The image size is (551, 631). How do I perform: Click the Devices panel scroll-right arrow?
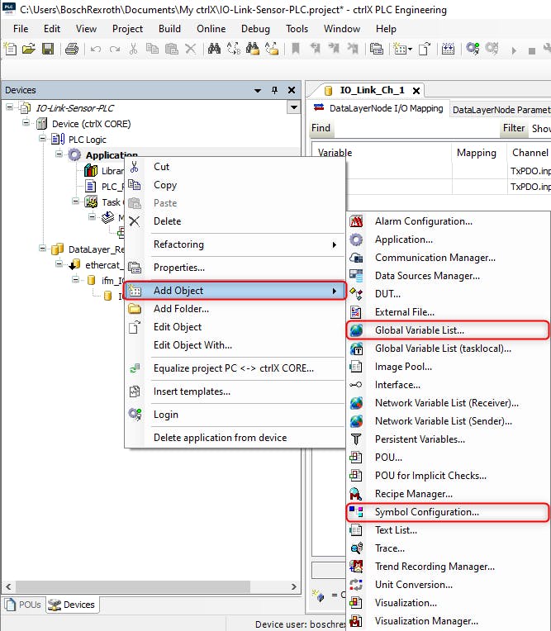(x=294, y=586)
